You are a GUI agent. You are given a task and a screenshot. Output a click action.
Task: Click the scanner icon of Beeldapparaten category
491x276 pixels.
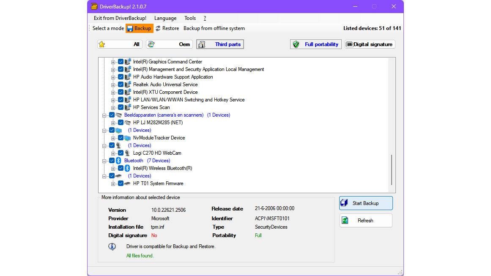point(118,115)
